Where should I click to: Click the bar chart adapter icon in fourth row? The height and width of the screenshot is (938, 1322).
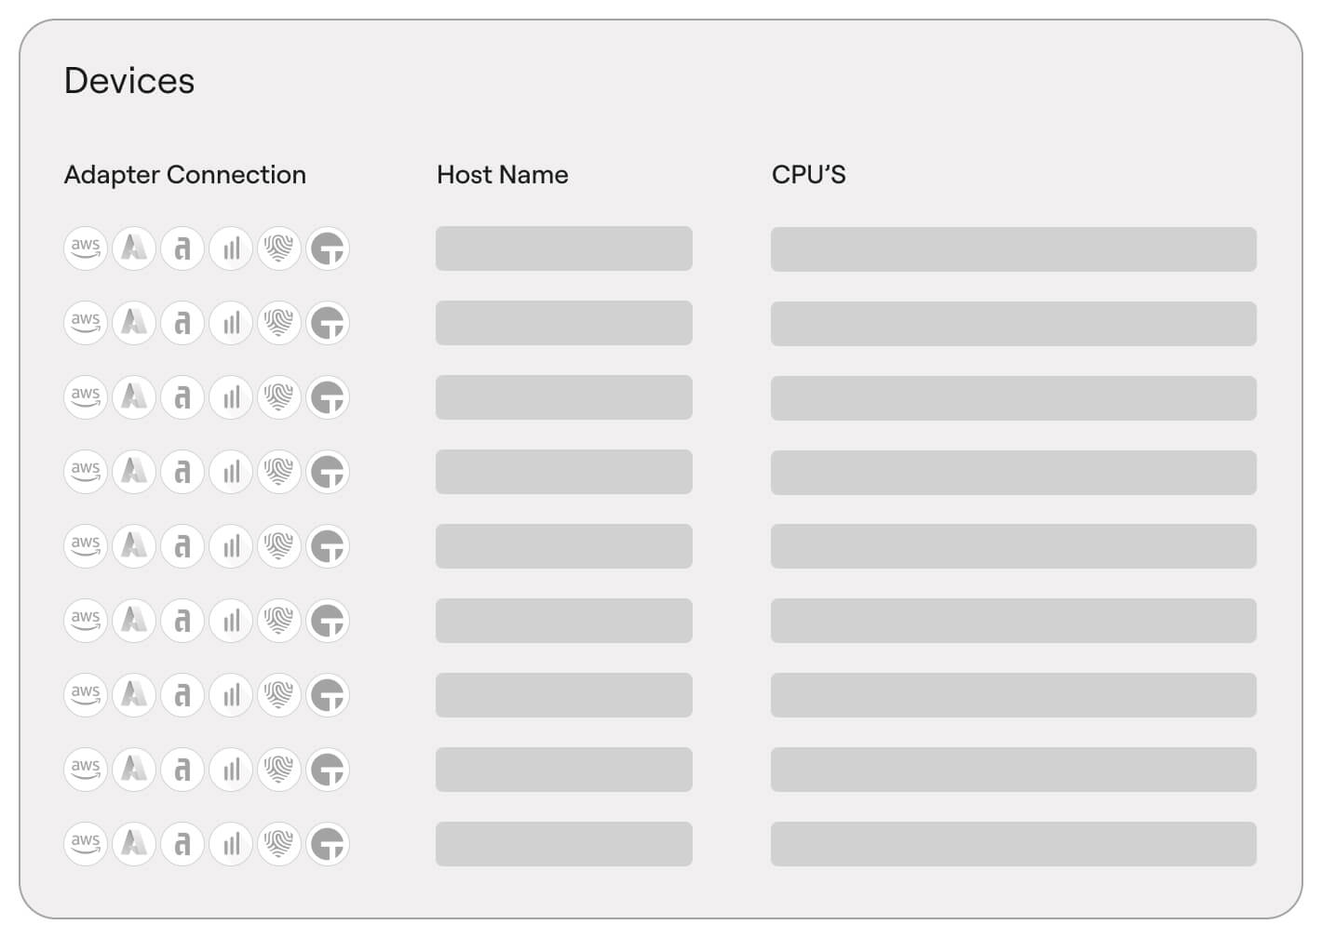pos(231,472)
